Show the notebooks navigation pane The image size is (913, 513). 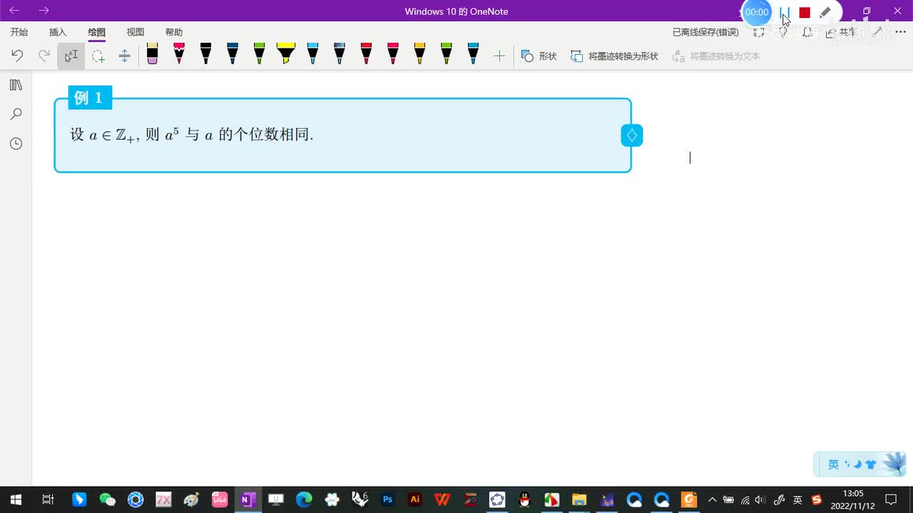coord(16,85)
